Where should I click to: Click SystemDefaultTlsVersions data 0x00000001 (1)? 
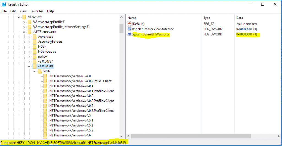pos(246,34)
